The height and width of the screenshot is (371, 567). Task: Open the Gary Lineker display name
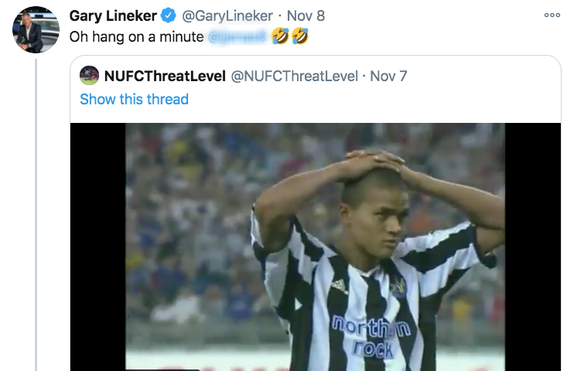(x=113, y=15)
